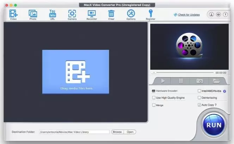Viewport: 234px width, 144px height.
Task: Click the Register key icon
Action: click(150, 14)
